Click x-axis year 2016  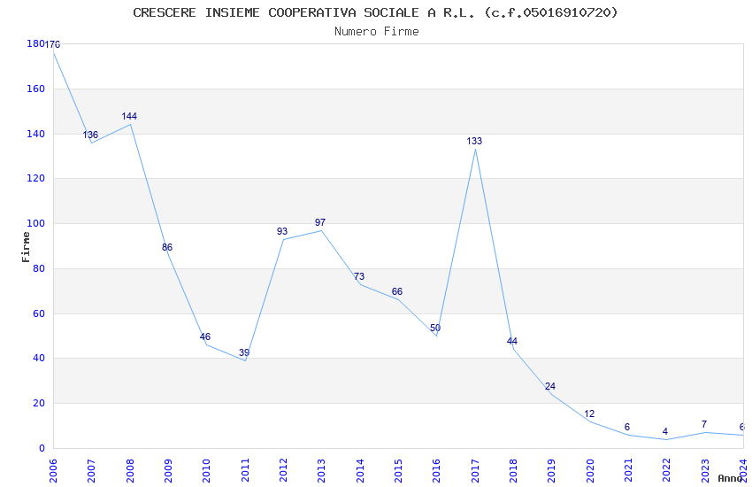437,471
